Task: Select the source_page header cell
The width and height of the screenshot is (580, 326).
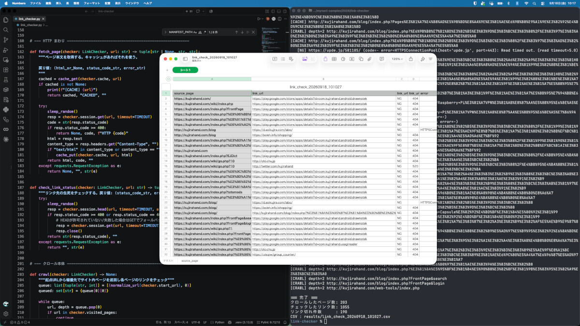Action: pos(212,93)
